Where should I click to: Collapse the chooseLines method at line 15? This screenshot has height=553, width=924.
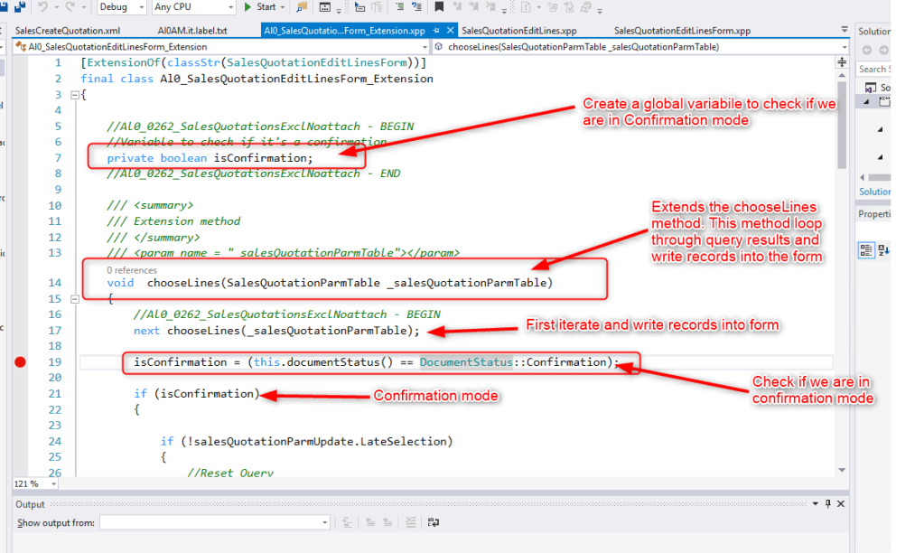(x=74, y=299)
